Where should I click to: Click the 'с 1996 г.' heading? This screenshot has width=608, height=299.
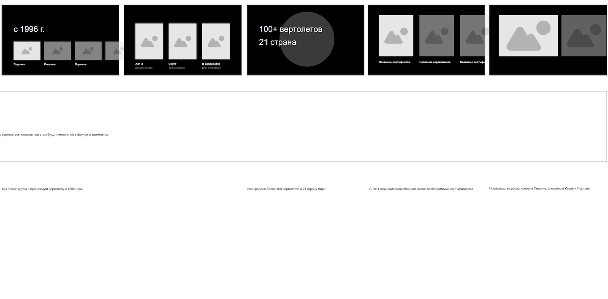point(29,29)
